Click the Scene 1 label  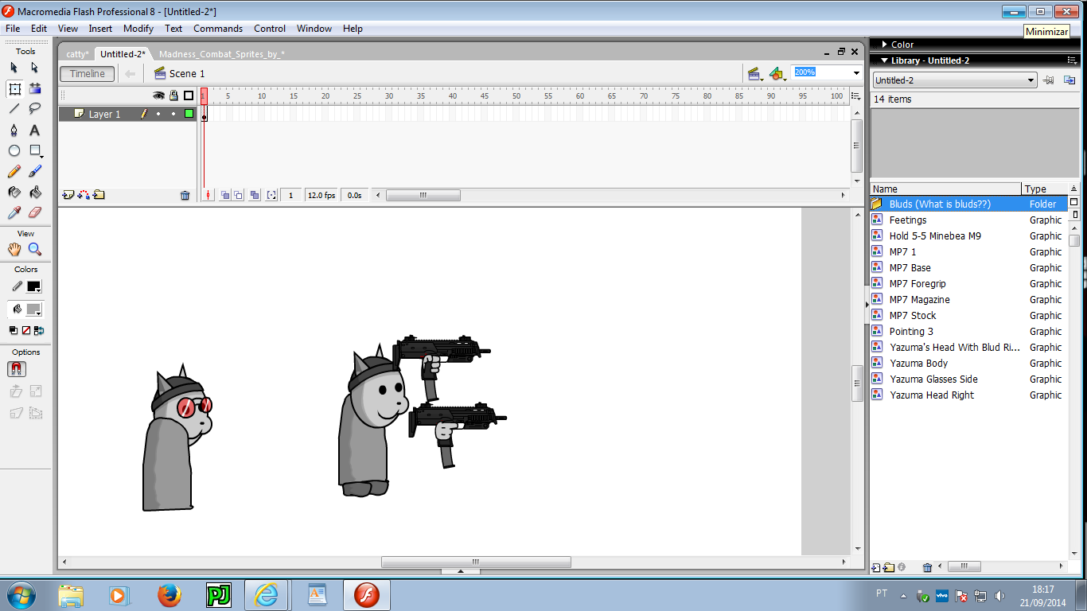click(x=187, y=74)
